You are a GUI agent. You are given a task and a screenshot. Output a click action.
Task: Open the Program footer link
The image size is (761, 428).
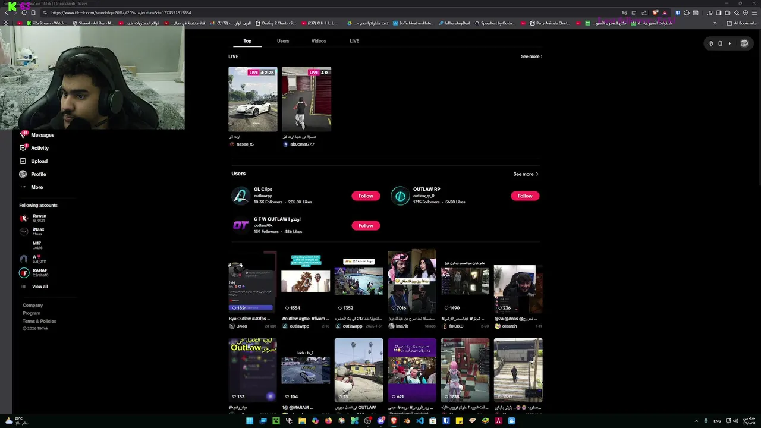pyautogui.click(x=32, y=313)
